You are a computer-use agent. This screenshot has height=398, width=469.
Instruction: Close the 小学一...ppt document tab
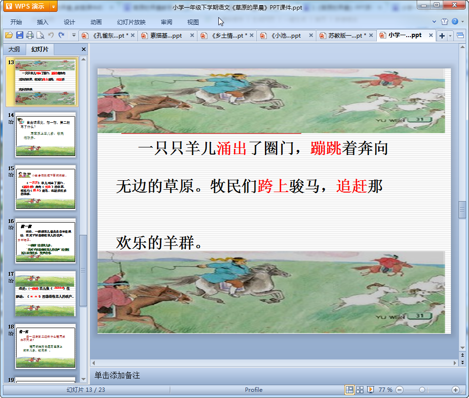pyautogui.click(x=431, y=35)
